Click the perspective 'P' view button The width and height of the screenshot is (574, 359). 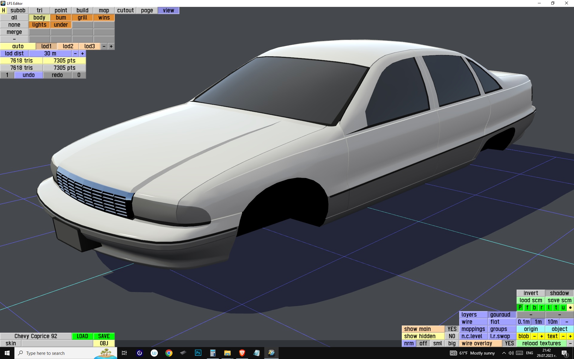point(520,307)
